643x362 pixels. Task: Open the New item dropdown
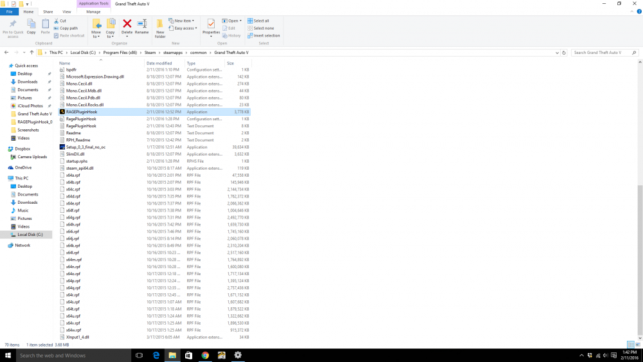181,21
